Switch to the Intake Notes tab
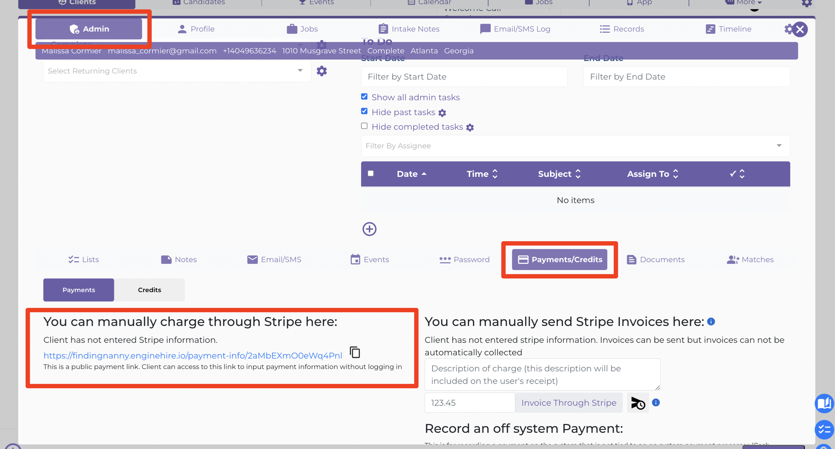 pyautogui.click(x=409, y=29)
